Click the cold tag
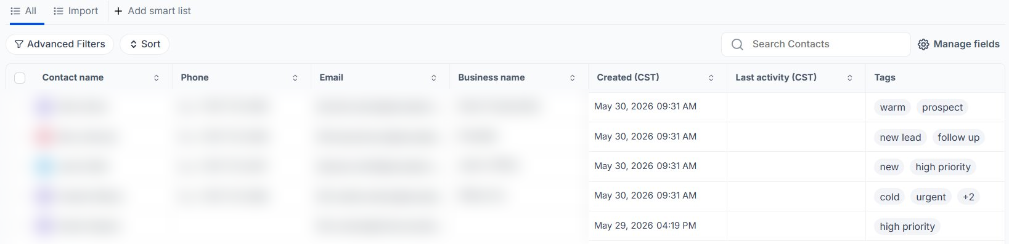 pos(889,197)
